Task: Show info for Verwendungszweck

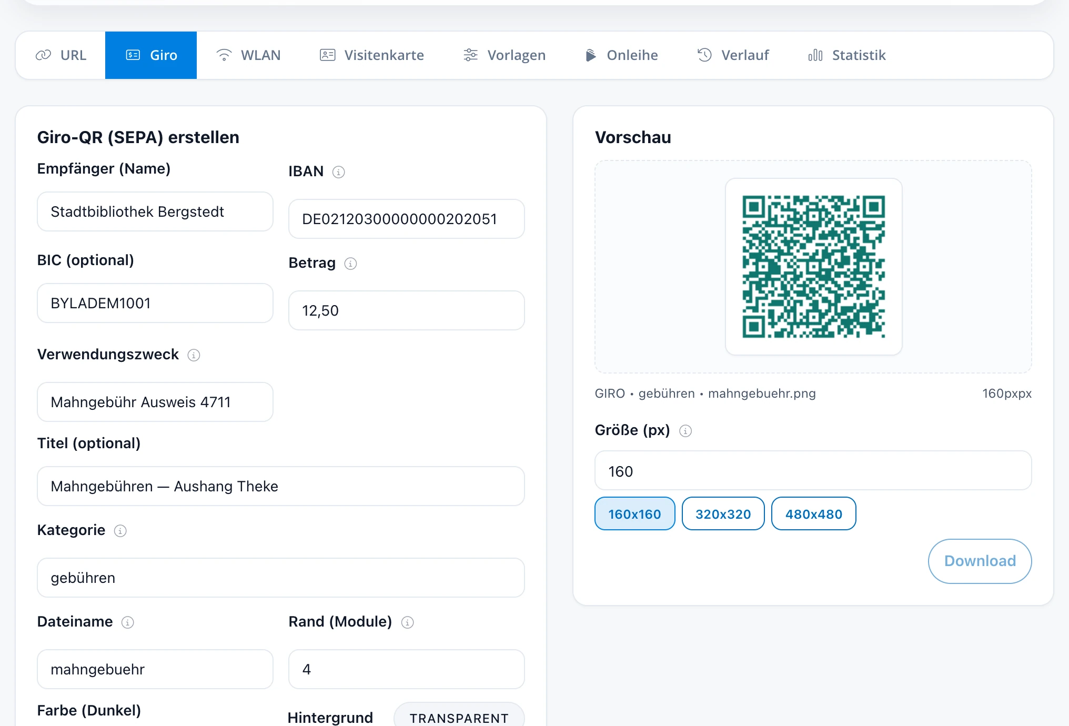Action: pyautogui.click(x=194, y=355)
